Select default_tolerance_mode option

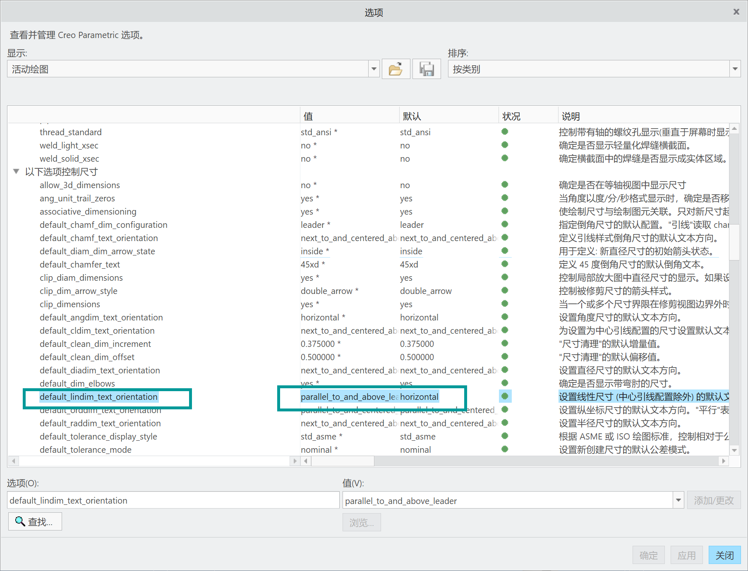86,449
